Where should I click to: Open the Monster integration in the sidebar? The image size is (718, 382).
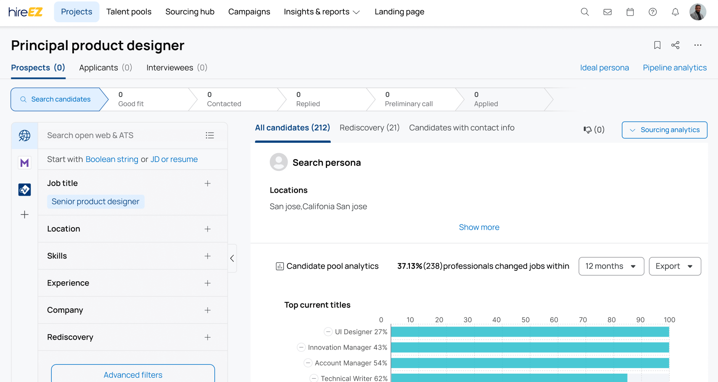click(x=24, y=162)
